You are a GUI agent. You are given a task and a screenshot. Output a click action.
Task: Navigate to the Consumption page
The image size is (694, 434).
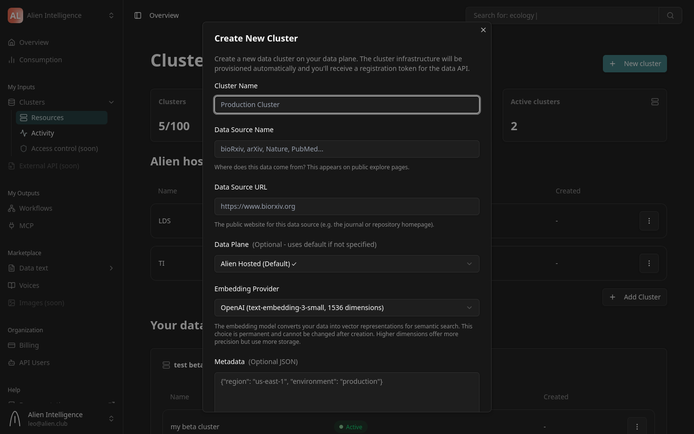point(40,60)
